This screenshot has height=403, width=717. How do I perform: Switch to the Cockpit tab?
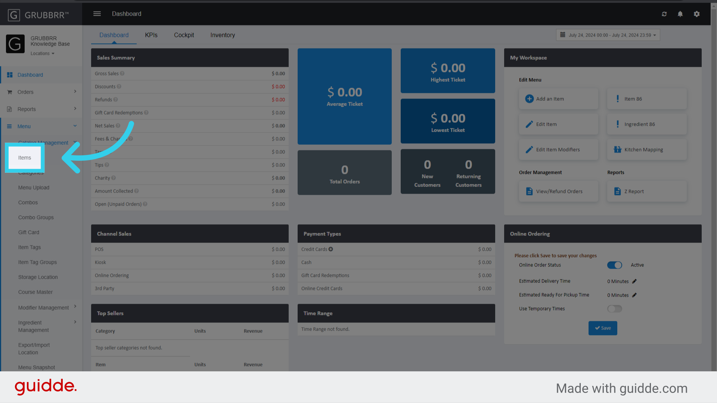[184, 35]
